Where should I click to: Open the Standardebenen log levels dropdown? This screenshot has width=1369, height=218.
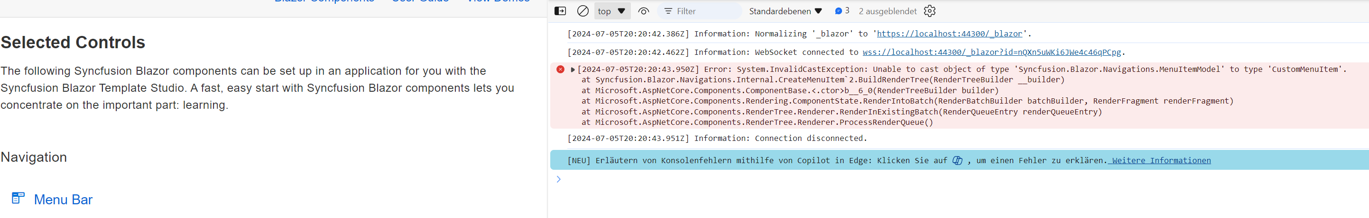coord(785,11)
